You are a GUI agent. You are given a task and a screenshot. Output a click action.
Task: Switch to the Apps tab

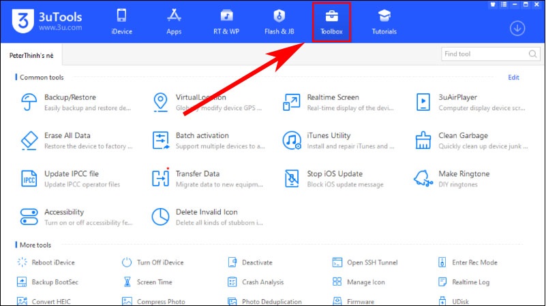pyautogui.click(x=174, y=22)
